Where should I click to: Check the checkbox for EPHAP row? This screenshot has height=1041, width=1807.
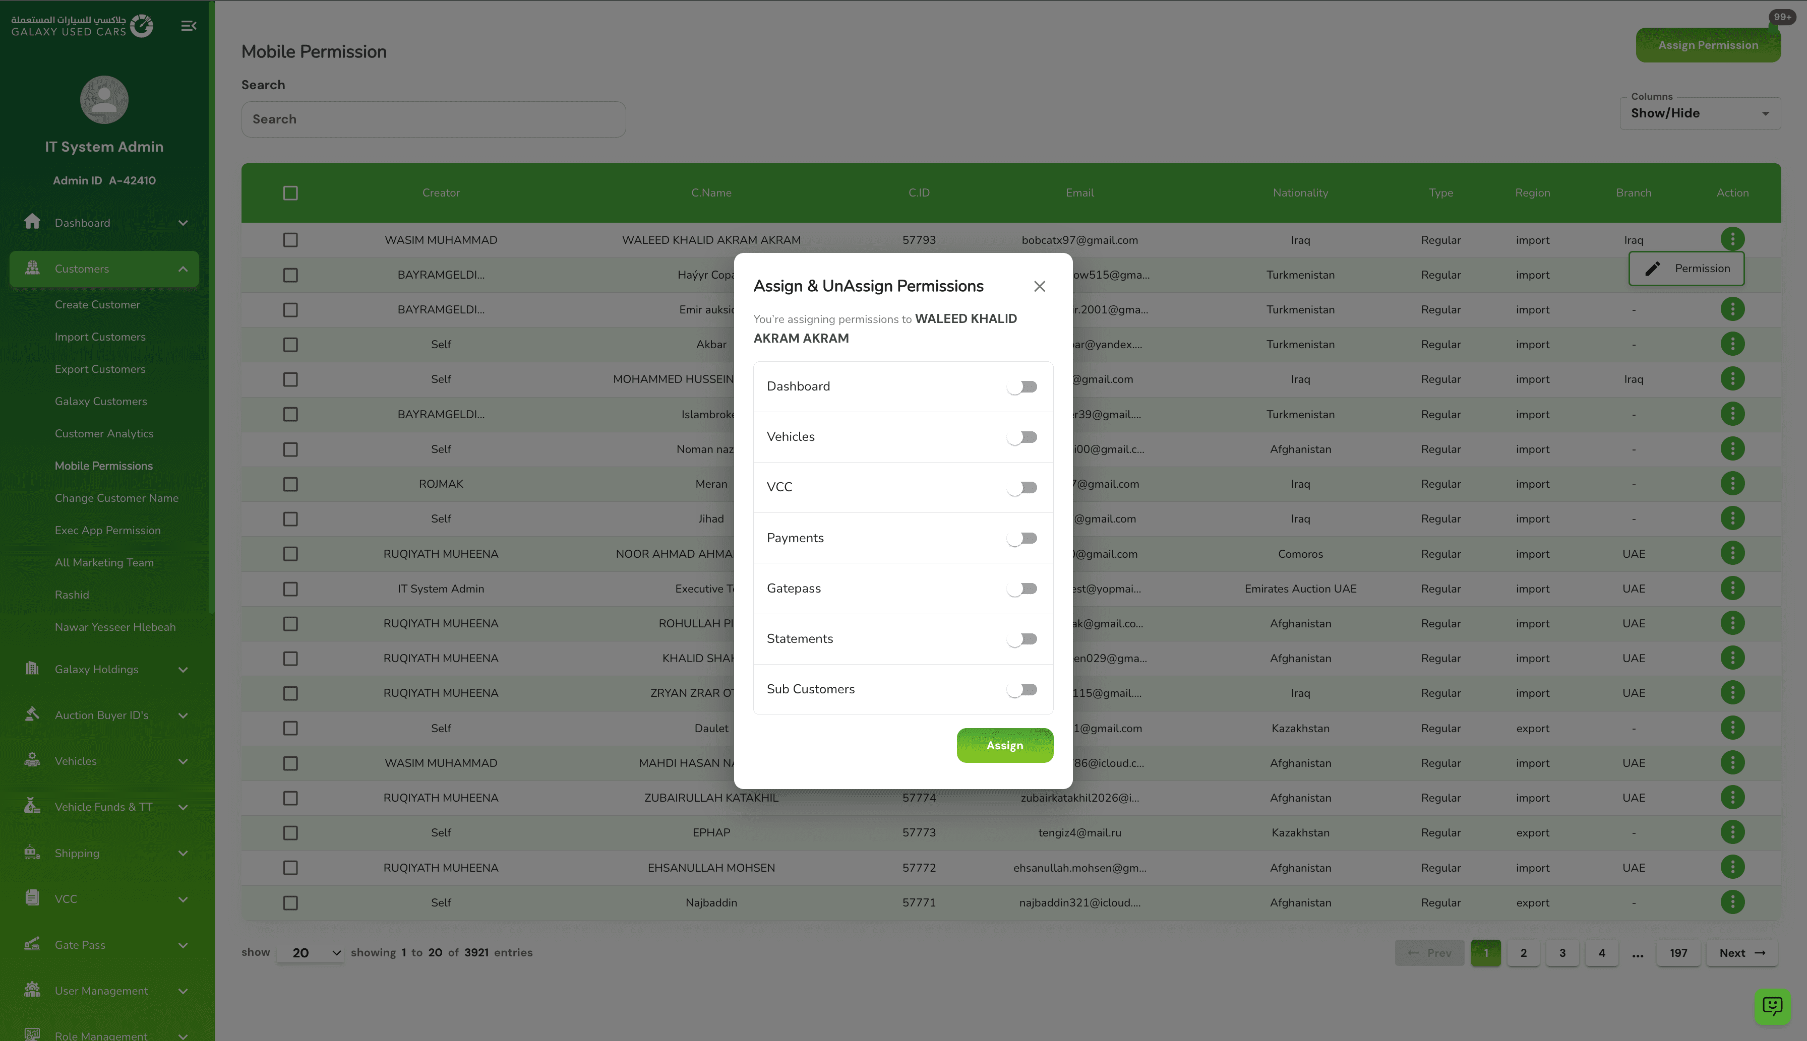[x=290, y=833]
